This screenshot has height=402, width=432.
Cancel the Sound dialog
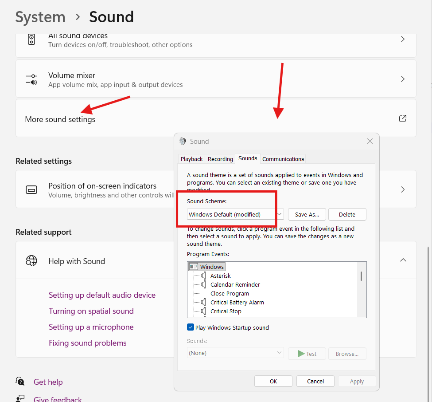[x=315, y=381]
